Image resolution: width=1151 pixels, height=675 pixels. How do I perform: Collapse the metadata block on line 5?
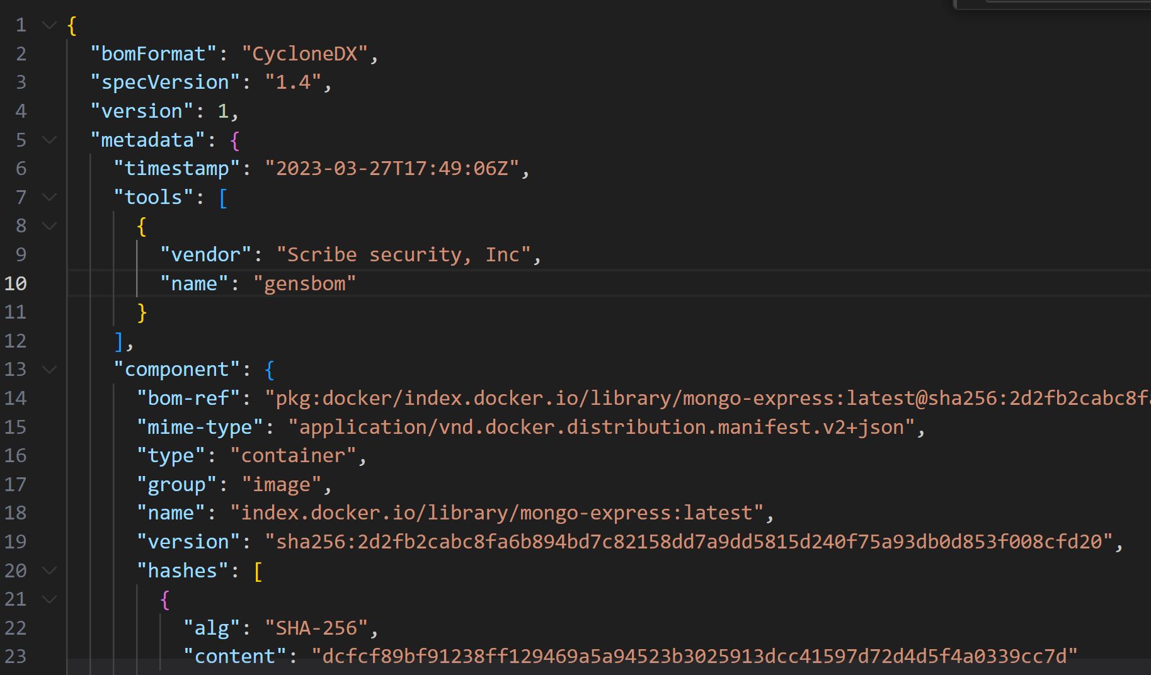click(x=49, y=140)
